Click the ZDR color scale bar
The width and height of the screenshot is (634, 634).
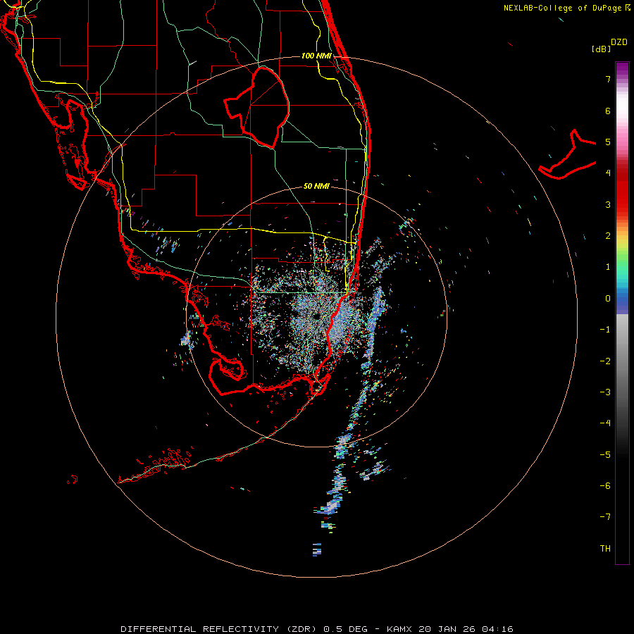(x=622, y=313)
